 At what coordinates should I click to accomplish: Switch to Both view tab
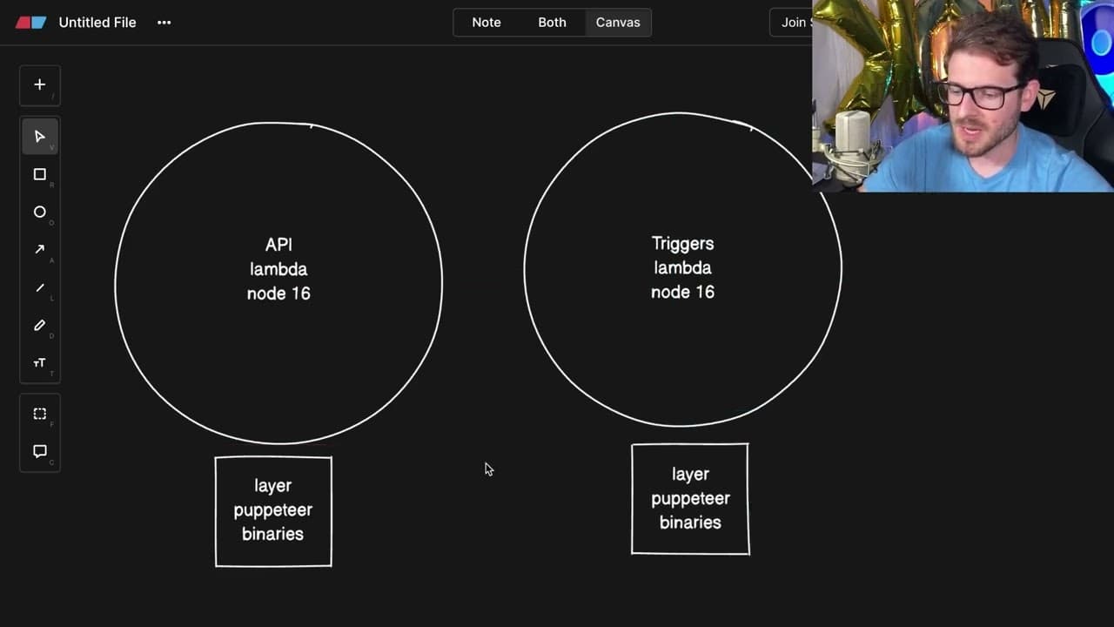click(x=552, y=23)
